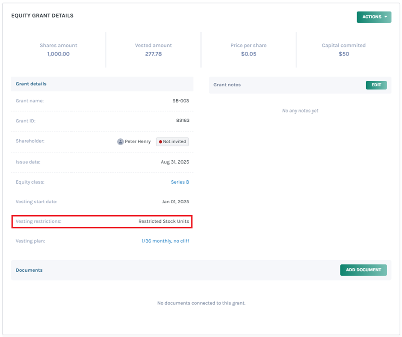Open the Actions dropdown menu
Image resolution: width=402 pixels, height=337 pixels.
(x=373, y=17)
